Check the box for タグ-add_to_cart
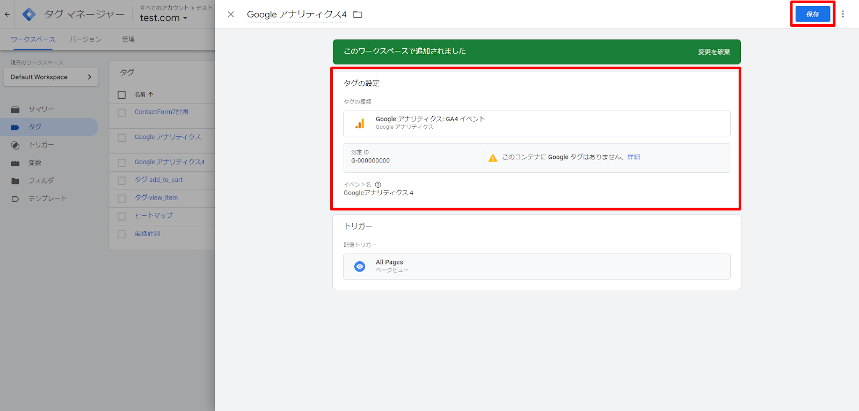This screenshot has height=411, width=859. 122,181
